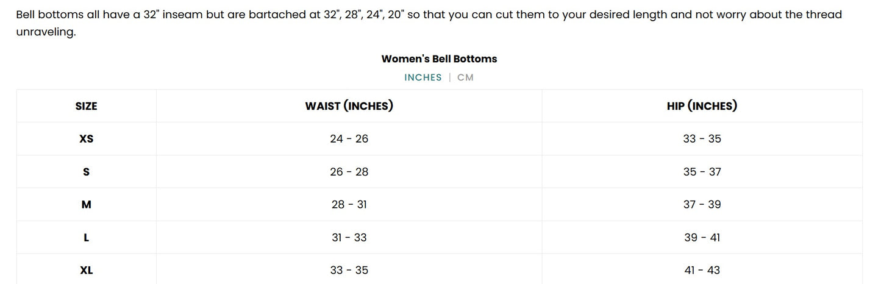Click the 41 - 43 hip cell

702,270
